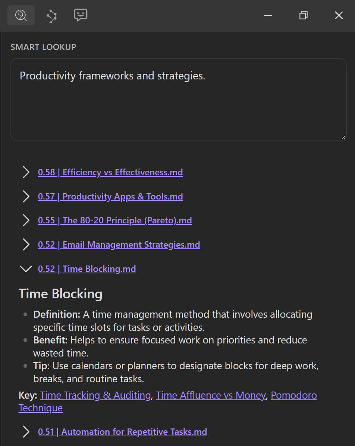
Task: Restore down the panel window
Action: point(304,16)
